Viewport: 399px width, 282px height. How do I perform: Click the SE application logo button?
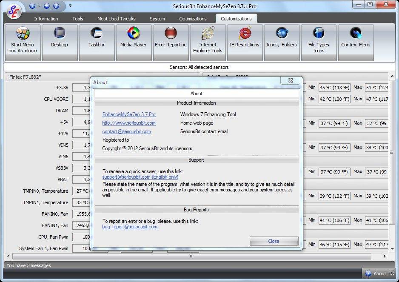click(x=14, y=11)
